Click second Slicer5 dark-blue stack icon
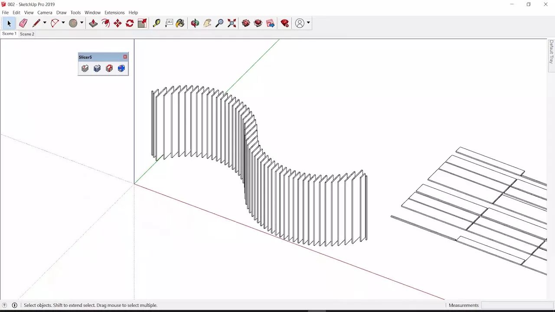555x312 pixels. pos(97,68)
